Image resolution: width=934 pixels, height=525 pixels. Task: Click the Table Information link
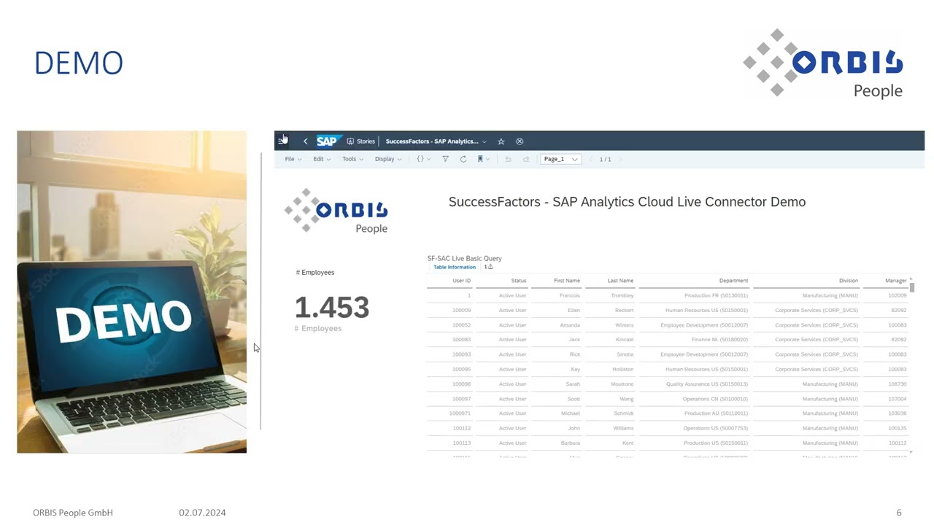coord(455,267)
